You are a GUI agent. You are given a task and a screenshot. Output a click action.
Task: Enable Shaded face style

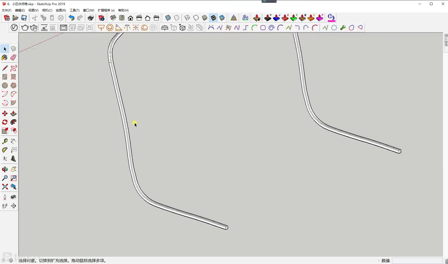pos(205,18)
